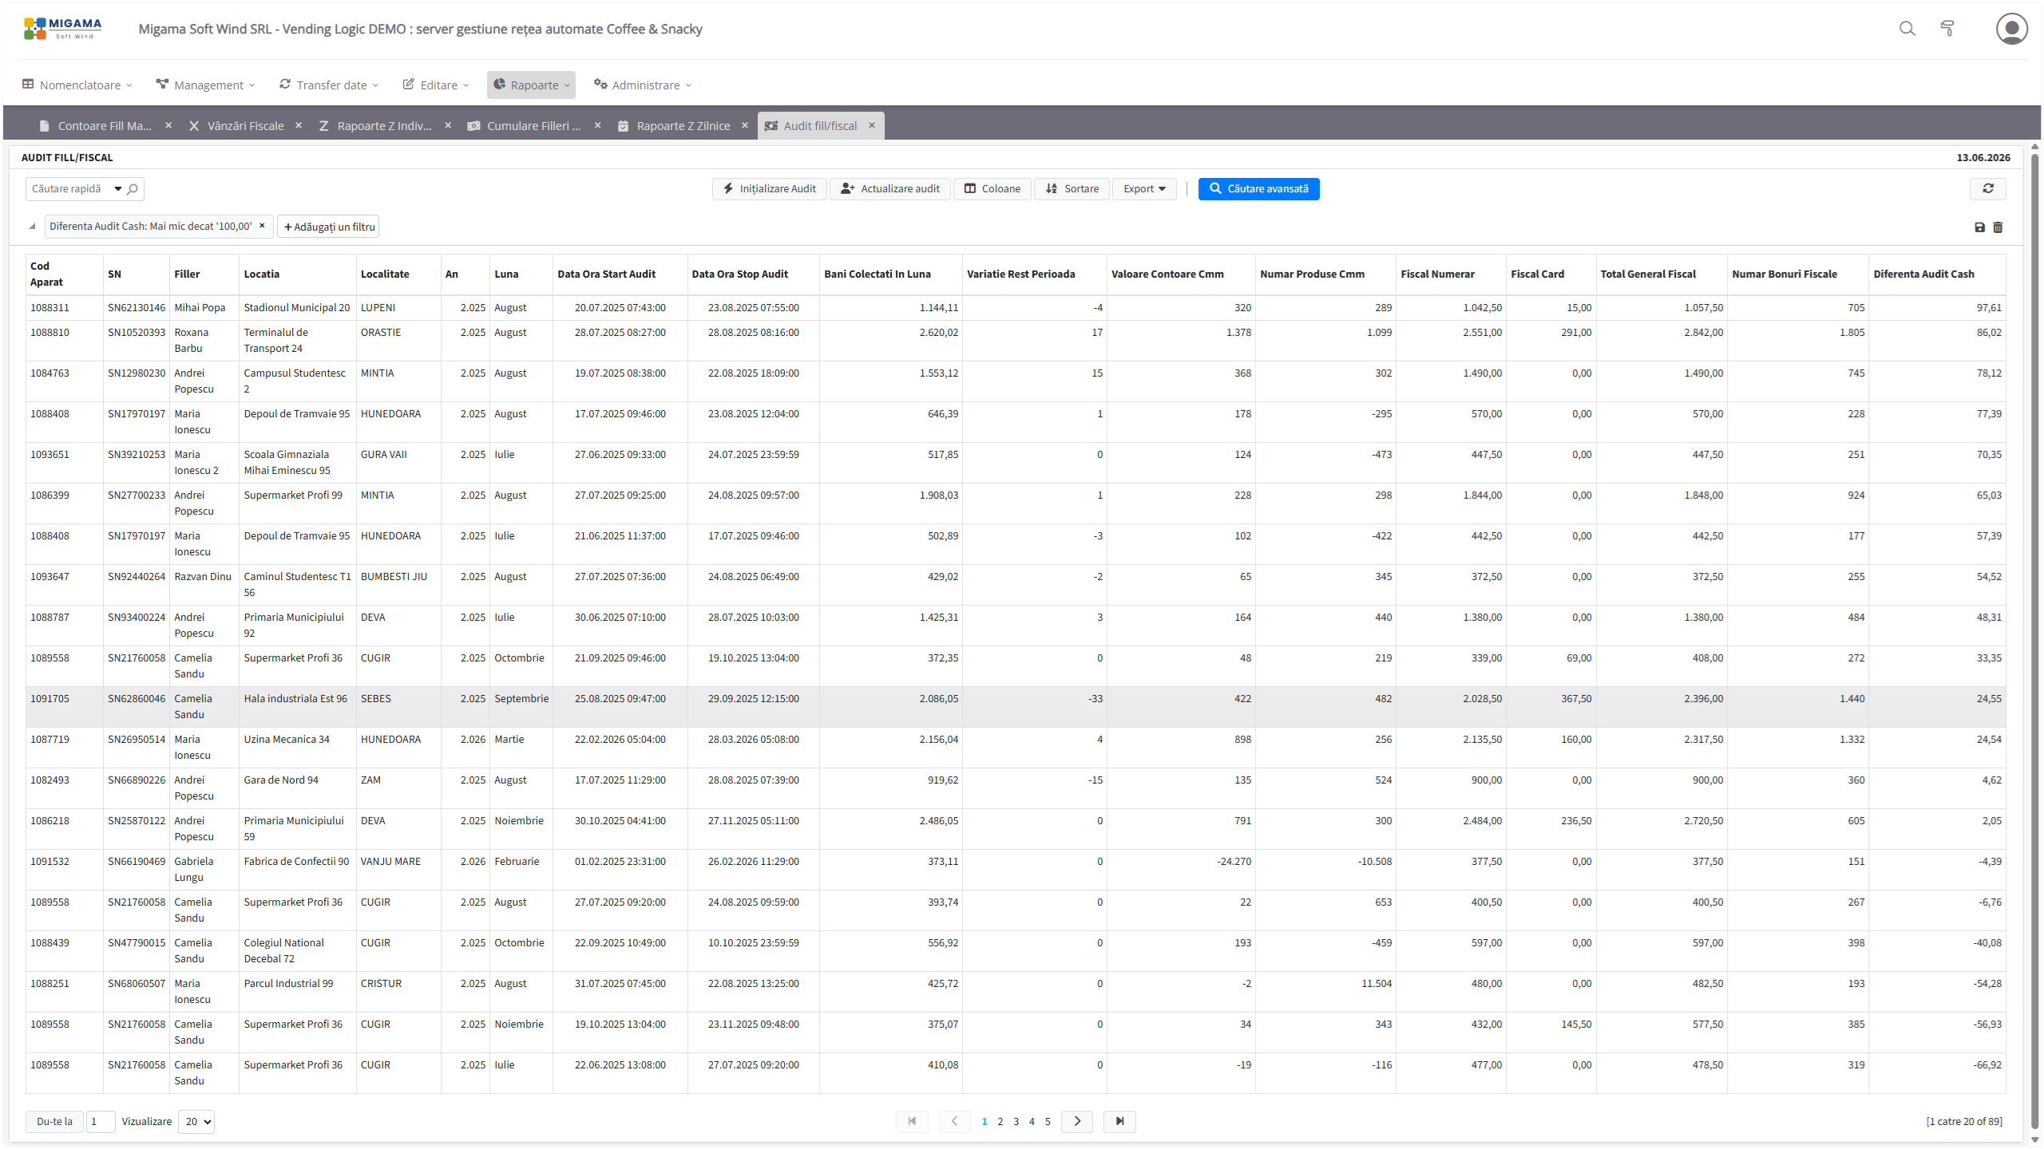The height and width of the screenshot is (1149, 2044).
Task: Remove the Diferenta Audit Cash filter
Action: (262, 226)
